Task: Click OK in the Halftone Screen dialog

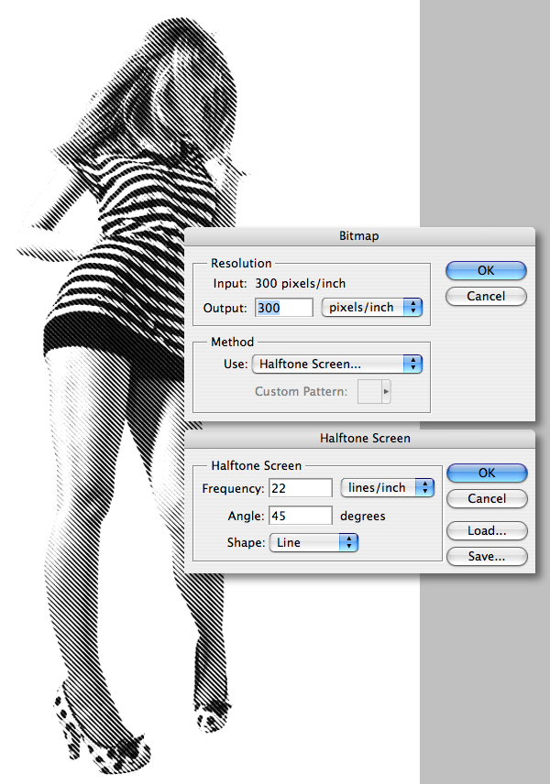Action: point(487,473)
